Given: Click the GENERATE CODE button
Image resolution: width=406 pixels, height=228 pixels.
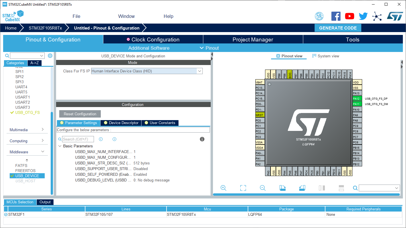Looking at the screenshot, I should pyautogui.click(x=338, y=28).
